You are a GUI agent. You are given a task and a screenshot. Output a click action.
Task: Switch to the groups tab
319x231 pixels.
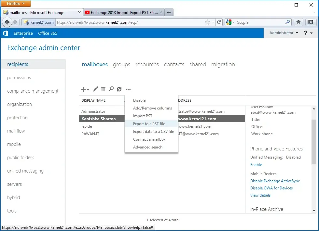[x=121, y=64]
